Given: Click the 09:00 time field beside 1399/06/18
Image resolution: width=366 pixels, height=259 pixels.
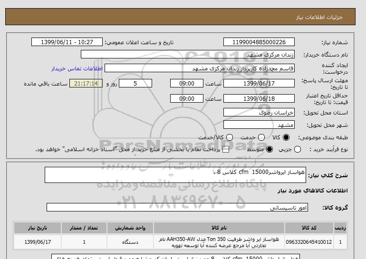Looking at the screenshot, I should pos(187,98).
